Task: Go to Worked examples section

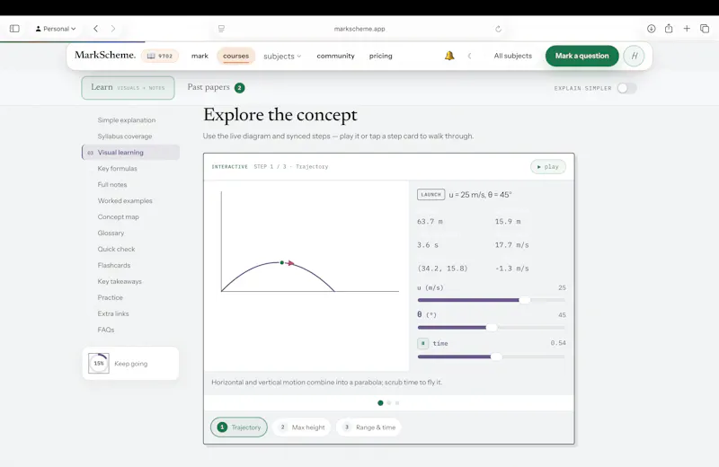Action: 125,201
